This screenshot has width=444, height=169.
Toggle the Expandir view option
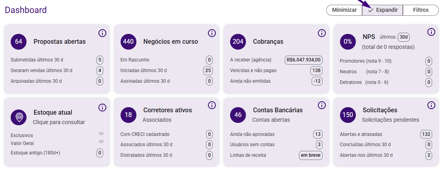[382, 10]
